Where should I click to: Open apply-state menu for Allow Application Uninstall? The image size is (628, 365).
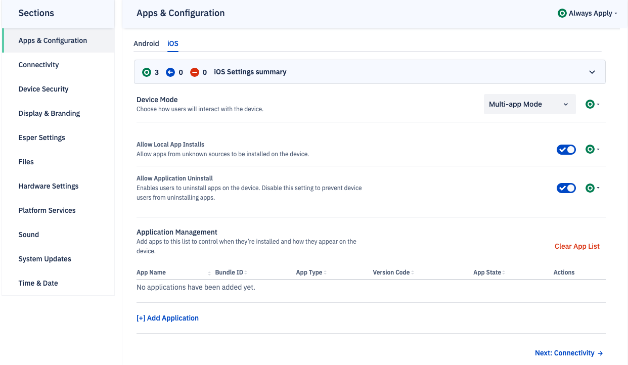pos(592,188)
